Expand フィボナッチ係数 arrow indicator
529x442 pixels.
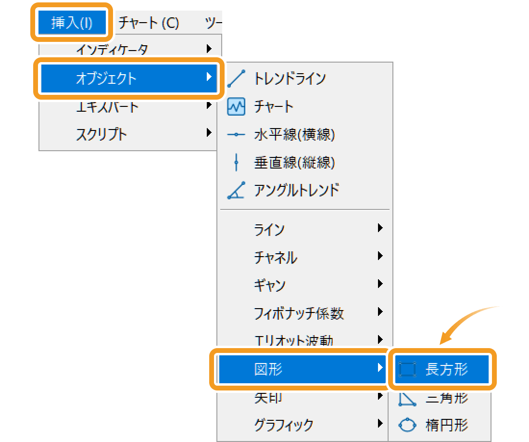[x=380, y=312]
